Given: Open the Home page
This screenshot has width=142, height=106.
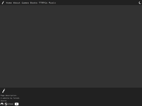Looking at the screenshot, I should pos(9,3).
